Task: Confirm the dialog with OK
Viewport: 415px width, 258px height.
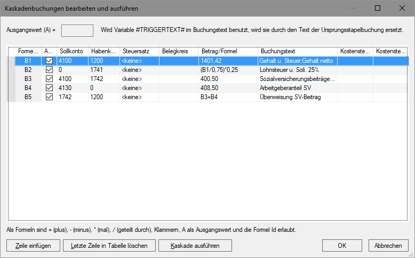Action: click(342, 245)
